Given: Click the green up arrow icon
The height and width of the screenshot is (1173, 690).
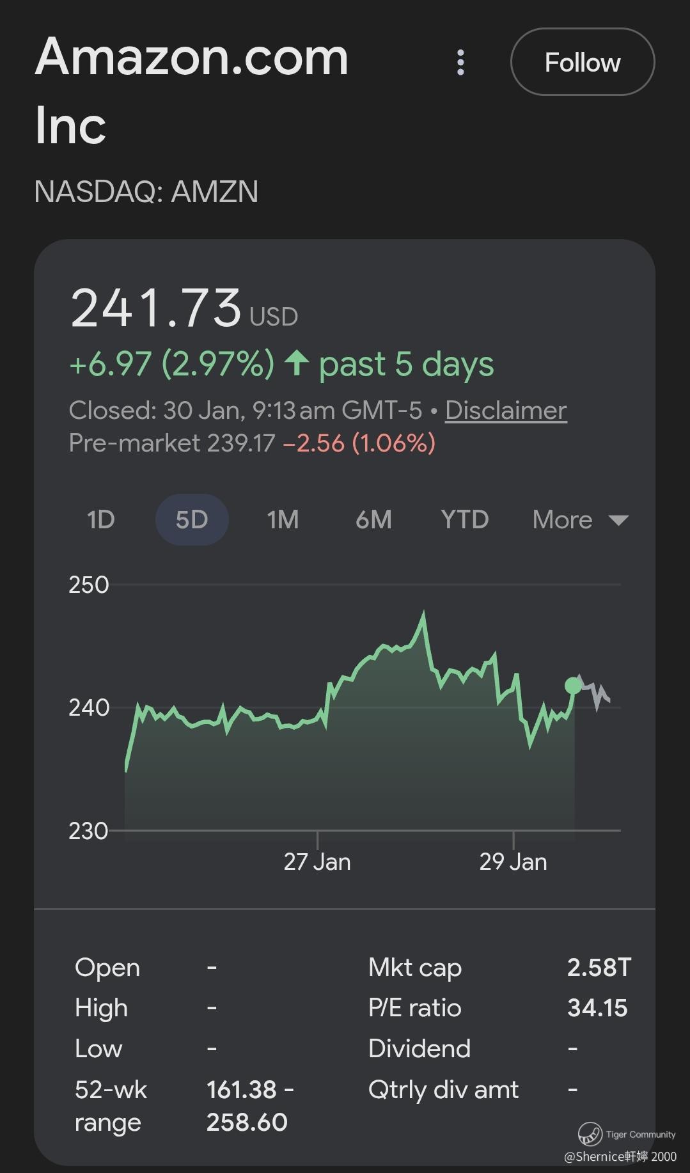Looking at the screenshot, I should click(297, 363).
